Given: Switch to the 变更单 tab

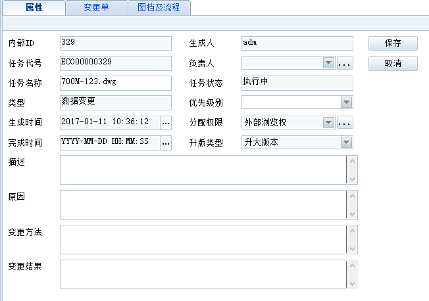Looking at the screenshot, I should point(96,8).
